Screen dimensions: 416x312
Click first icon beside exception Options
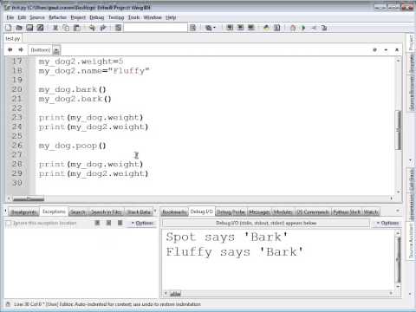click(98, 223)
